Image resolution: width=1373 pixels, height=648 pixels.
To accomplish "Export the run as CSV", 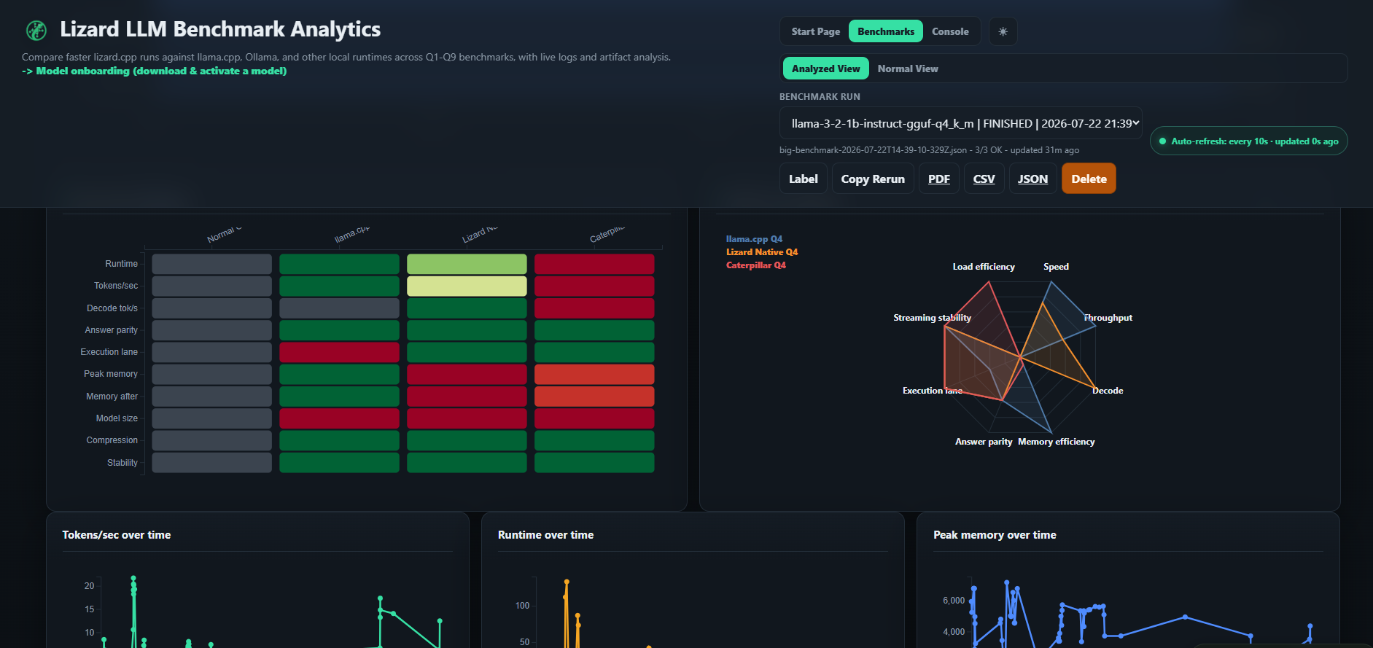I will point(984,179).
